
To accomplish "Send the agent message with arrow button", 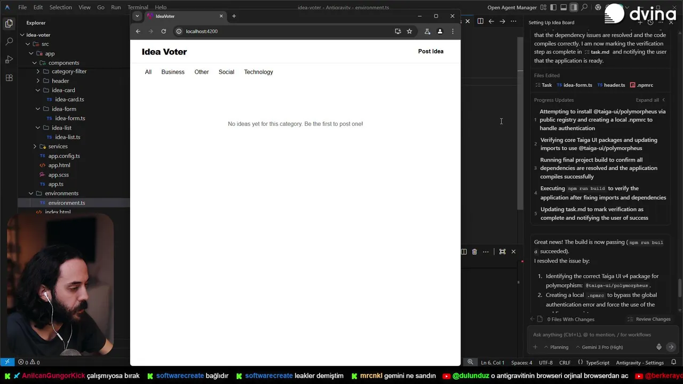I will (x=671, y=347).
